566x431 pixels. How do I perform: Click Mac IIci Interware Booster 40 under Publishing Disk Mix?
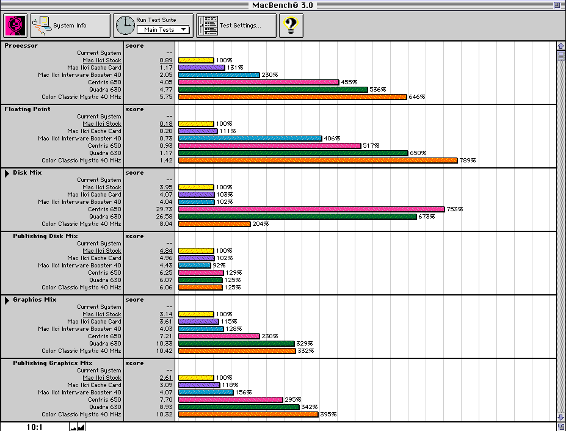click(x=80, y=266)
